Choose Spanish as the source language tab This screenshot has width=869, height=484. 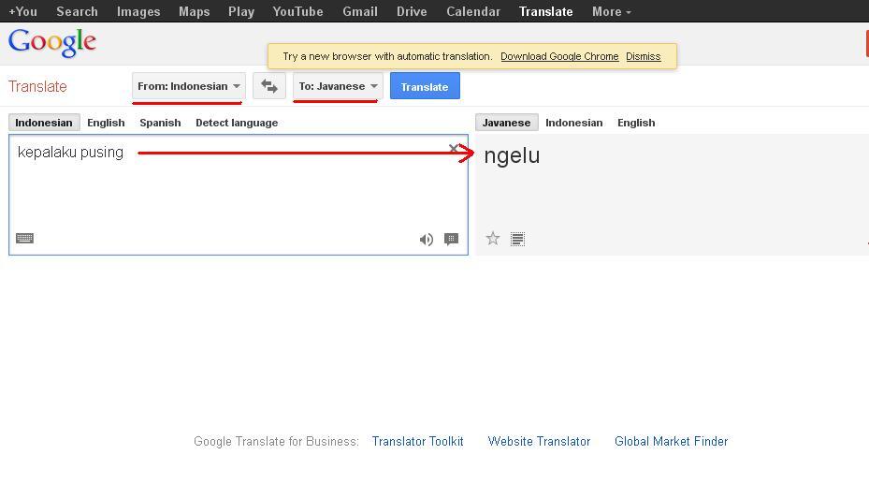[160, 123]
